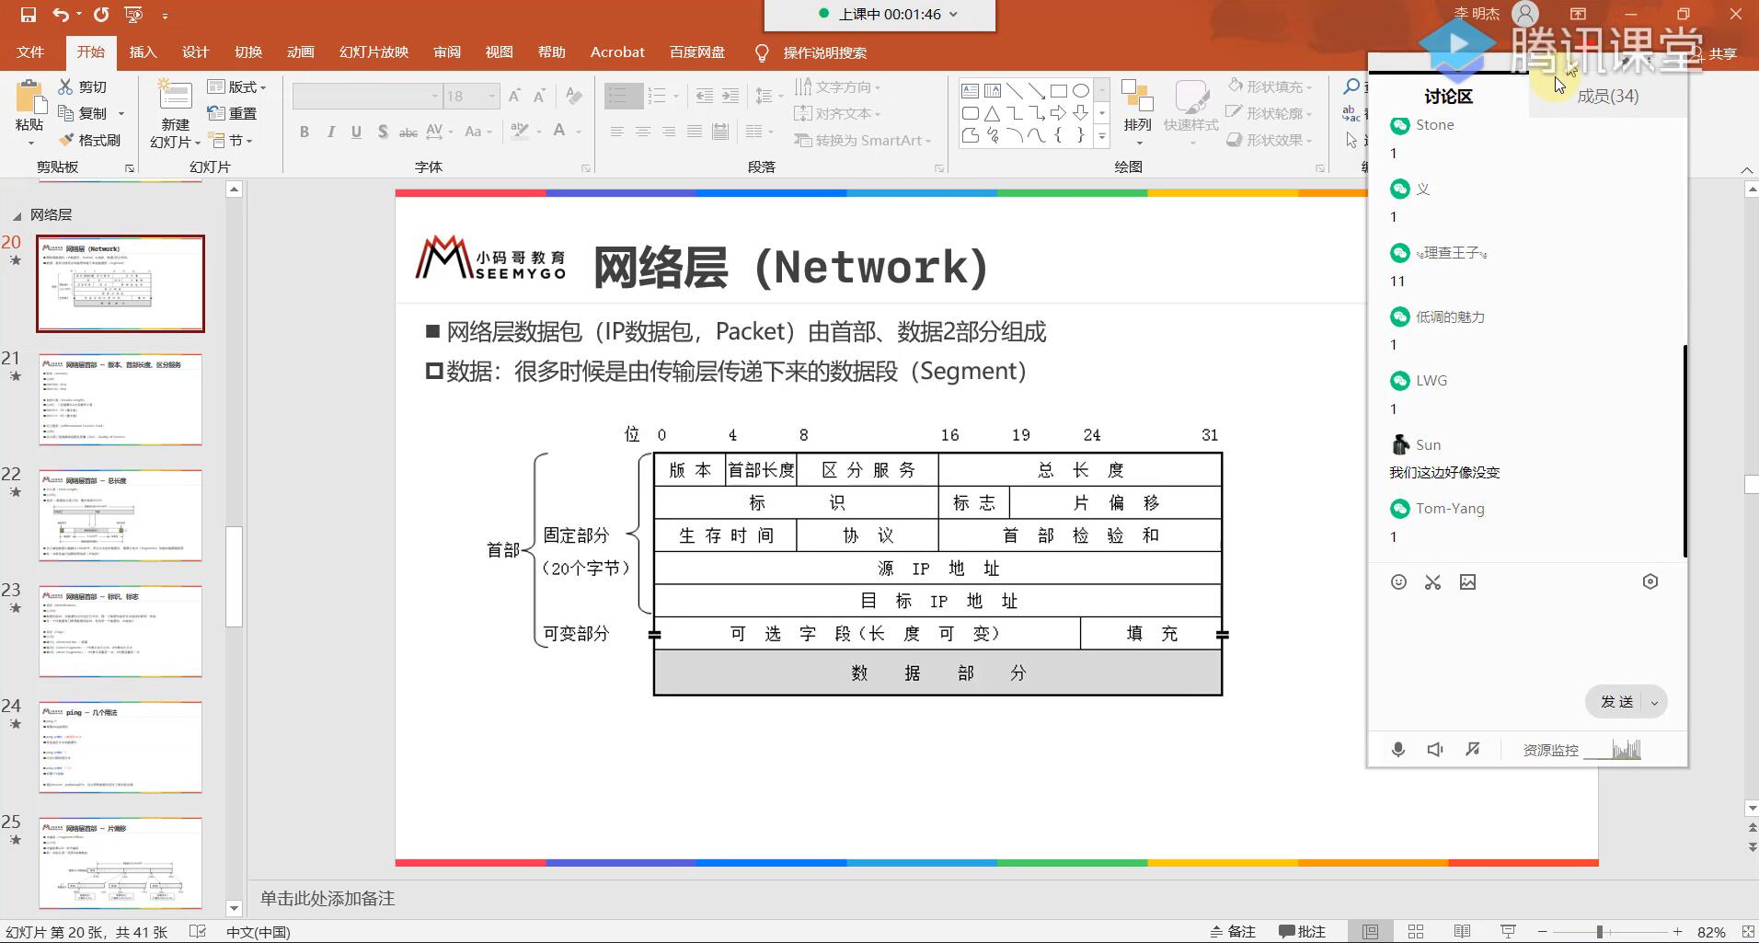The image size is (1759, 943).
Task: Insert a new slide via 新建幻灯片
Action: click(175, 114)
